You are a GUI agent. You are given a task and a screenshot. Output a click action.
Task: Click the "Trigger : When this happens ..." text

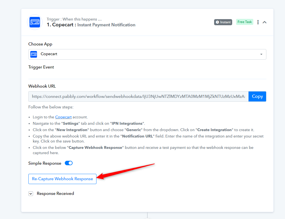click(74, 19)
